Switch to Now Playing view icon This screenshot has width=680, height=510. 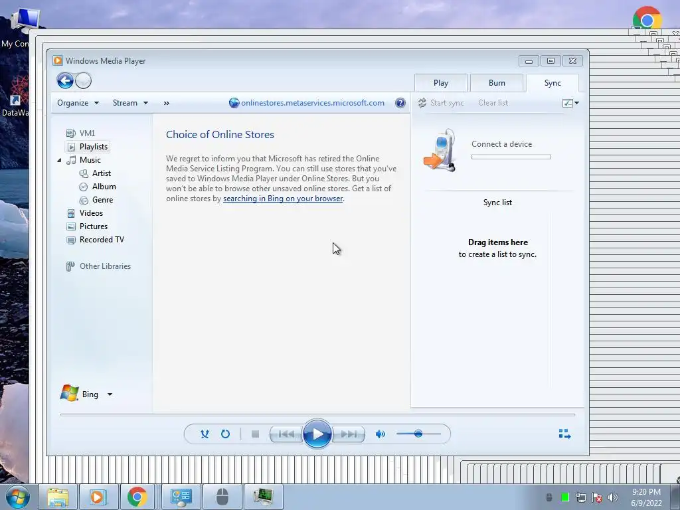click(564, 434)
